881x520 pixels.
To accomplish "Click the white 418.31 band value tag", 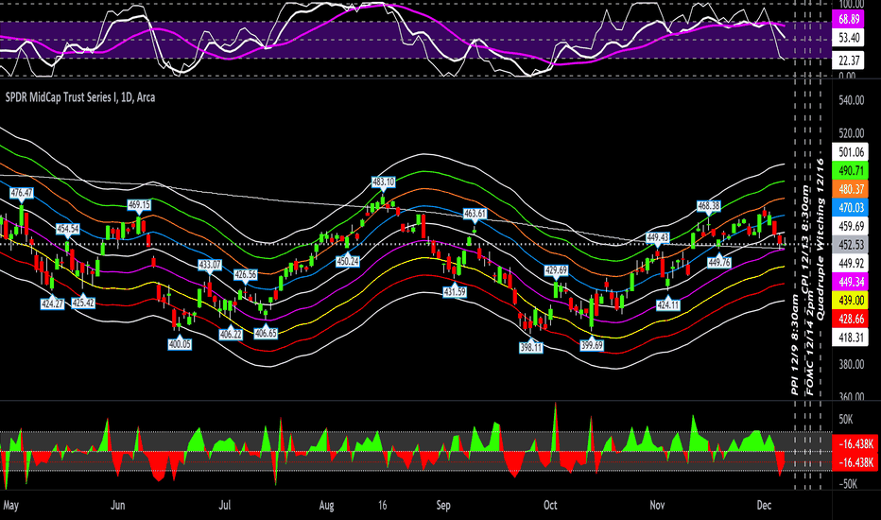I will pyautogui.click(x=851, y=338).
